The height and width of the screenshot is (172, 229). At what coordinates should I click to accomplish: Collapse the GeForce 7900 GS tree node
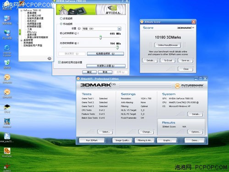22,11
